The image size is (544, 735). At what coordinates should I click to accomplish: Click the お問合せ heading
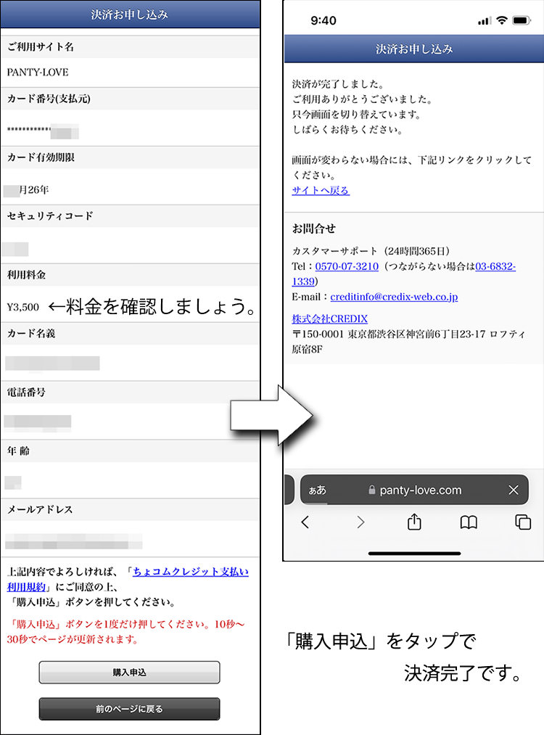[x=313, y=229]
